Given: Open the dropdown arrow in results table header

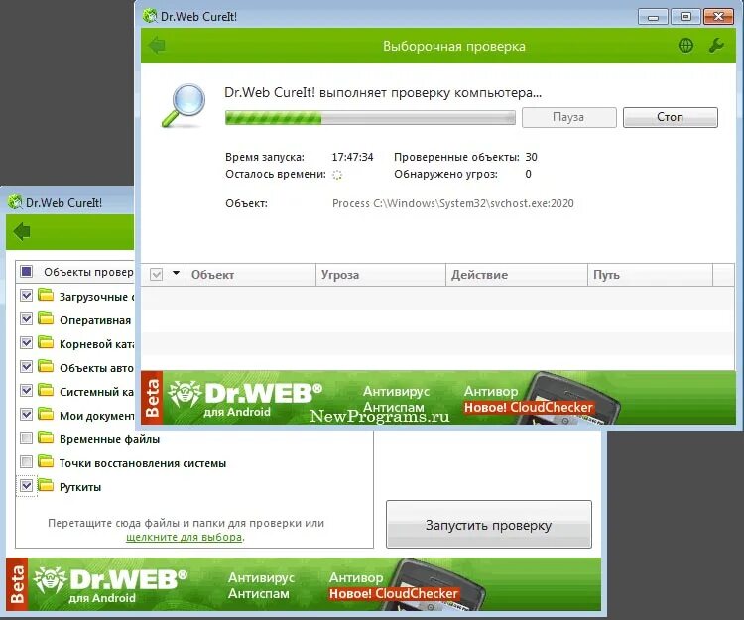Looking at the screenshot, I should 176,273.
